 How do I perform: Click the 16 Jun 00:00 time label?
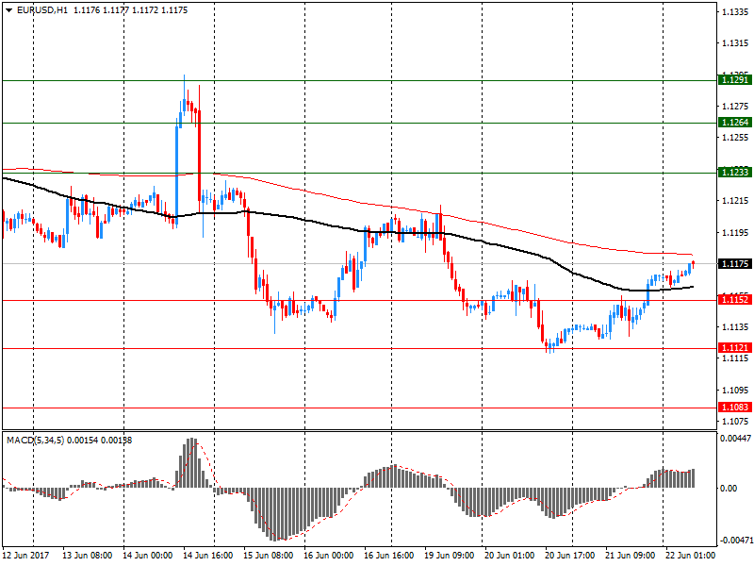click(x=328, y=555)
